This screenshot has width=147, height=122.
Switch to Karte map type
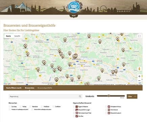(x=8, y=36)
